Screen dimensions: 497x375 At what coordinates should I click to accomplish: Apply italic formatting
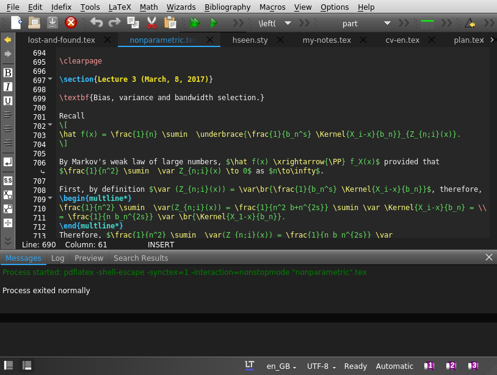point(7,86)
